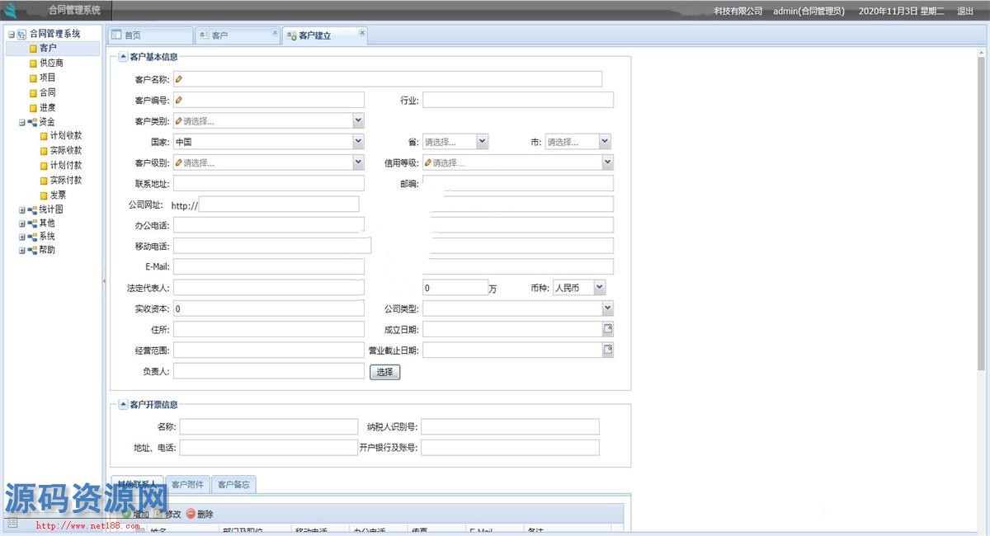Expand the 统计图 tree node
This screenshot has height=536, width=990.
click(22, 210)
